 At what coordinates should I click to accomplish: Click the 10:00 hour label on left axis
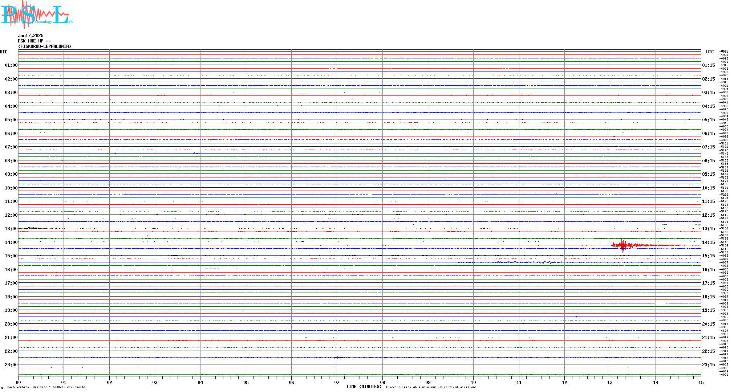(11, 188)
